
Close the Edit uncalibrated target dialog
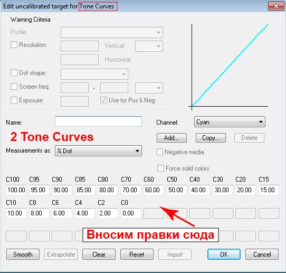tap(276, 6)
